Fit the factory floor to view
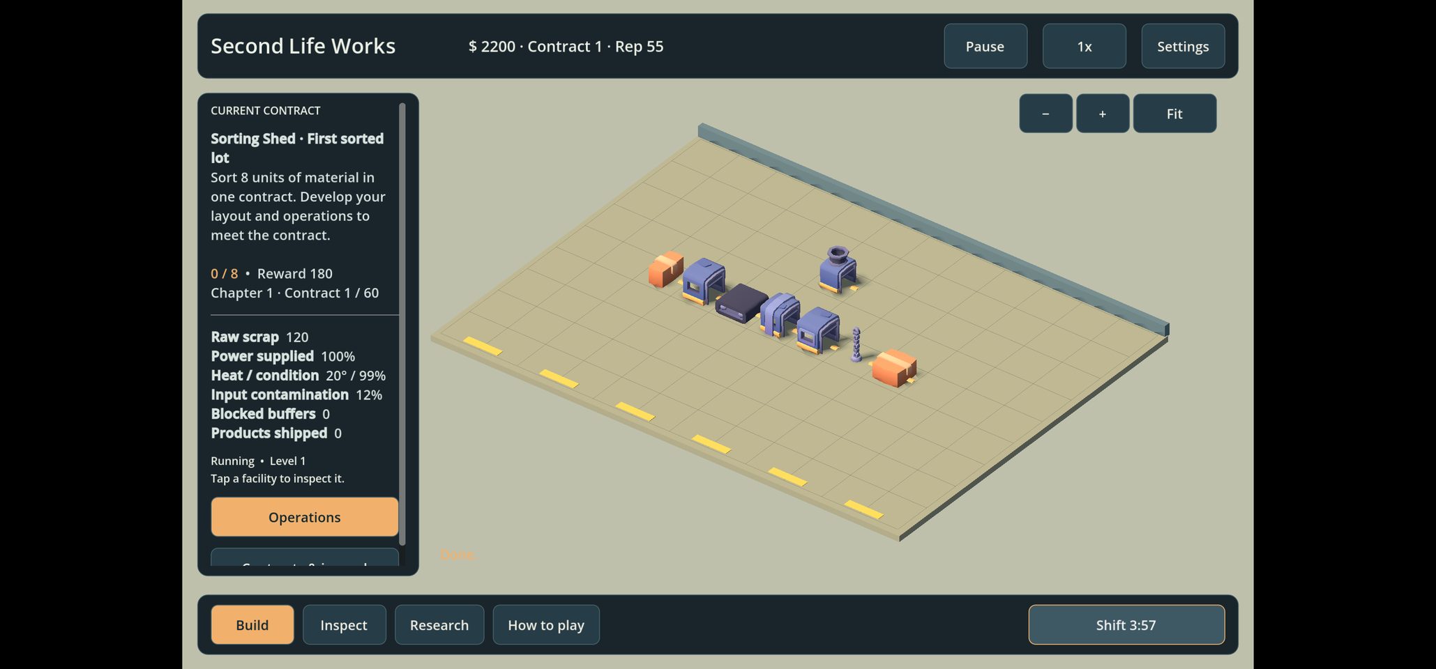 pos(1174,114)
